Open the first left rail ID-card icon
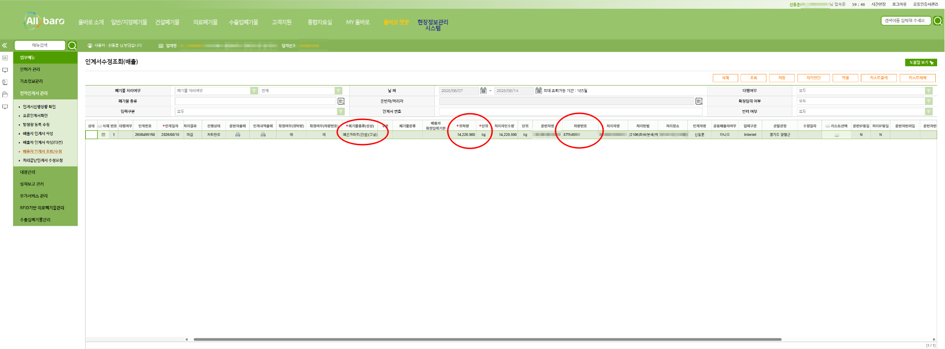 click(x=5, y=58)
